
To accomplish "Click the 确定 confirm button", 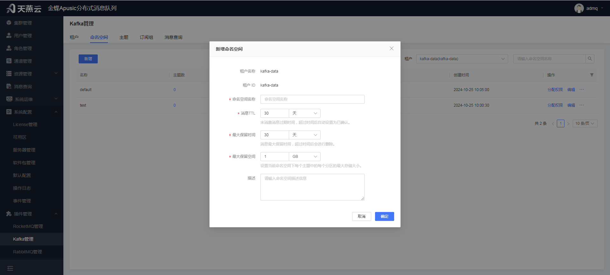I will (385, 216).
